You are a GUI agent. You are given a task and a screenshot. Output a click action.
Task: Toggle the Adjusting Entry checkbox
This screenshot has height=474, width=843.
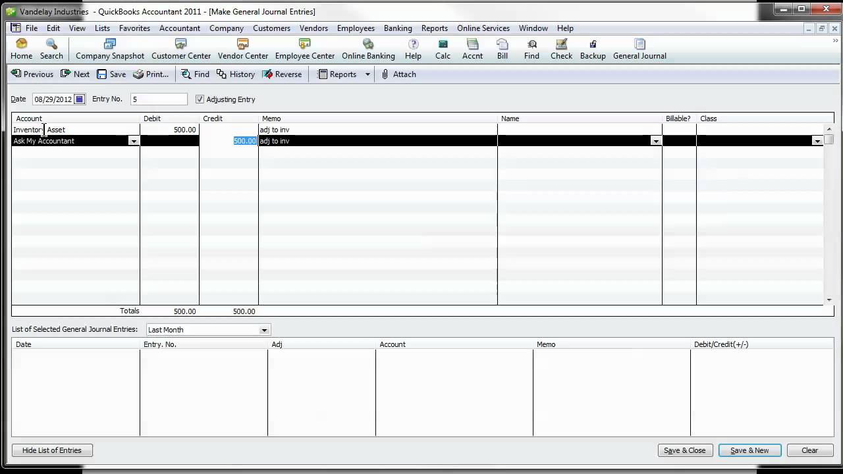(200, 99)
